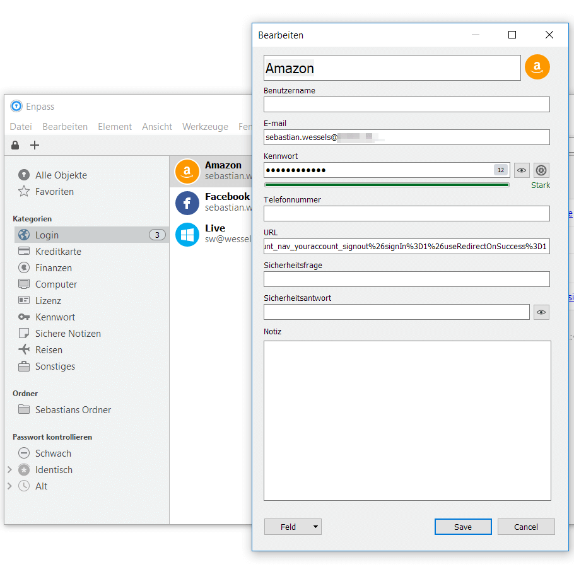Image resolution: width=574 pixels, height=574 pixels.
Task: Select the Facebook entry icon in list
Action: [187, 203]
